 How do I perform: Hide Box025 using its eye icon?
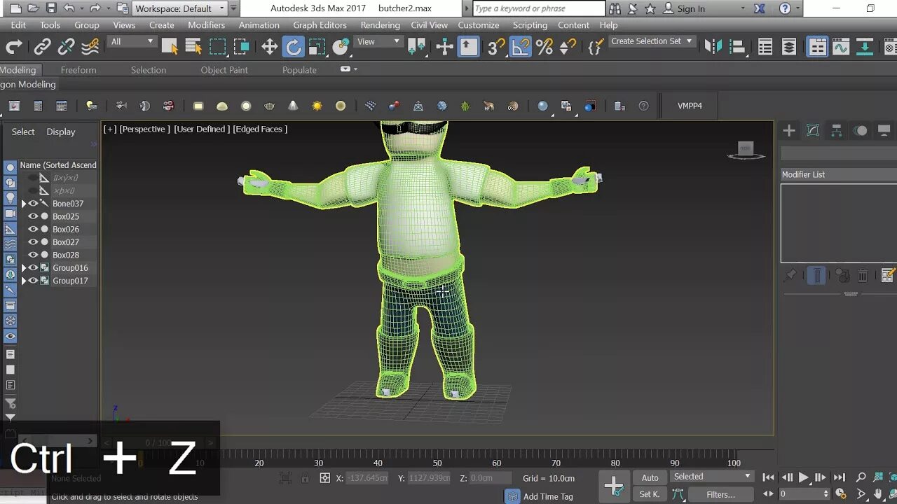(33, 216)
